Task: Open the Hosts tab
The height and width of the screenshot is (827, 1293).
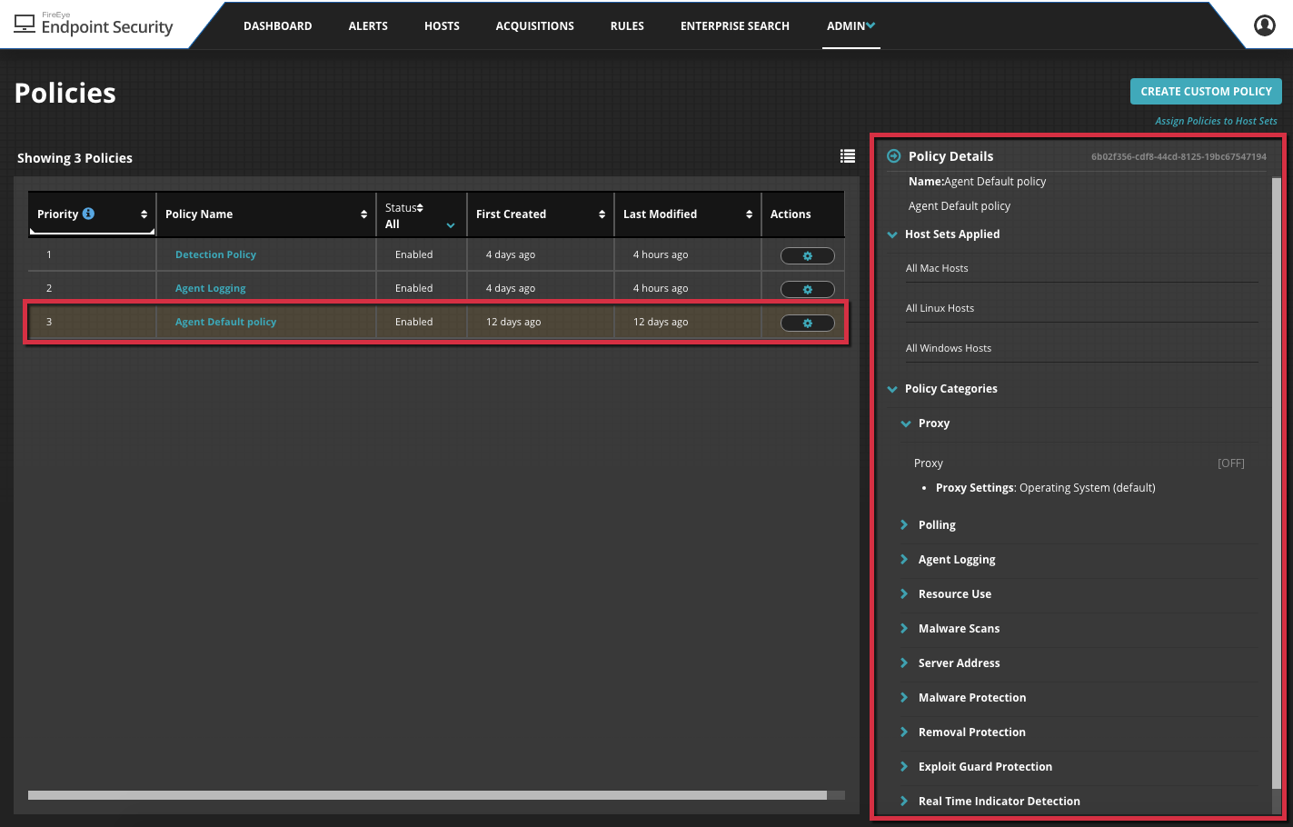Action: point(442,26)
